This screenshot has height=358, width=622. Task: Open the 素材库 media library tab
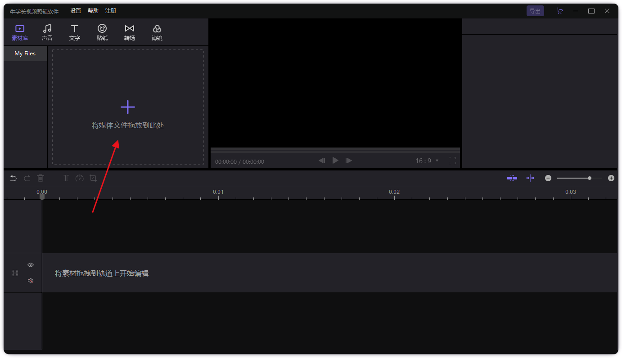(x=20, y=33)
